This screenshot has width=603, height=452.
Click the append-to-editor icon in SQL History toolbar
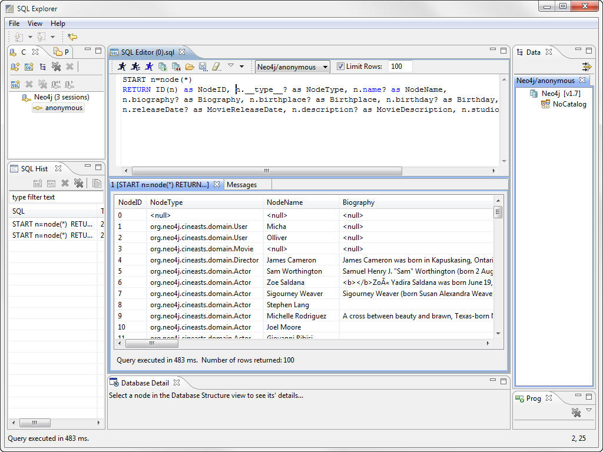pyautogui.click(x=51, y=184)
